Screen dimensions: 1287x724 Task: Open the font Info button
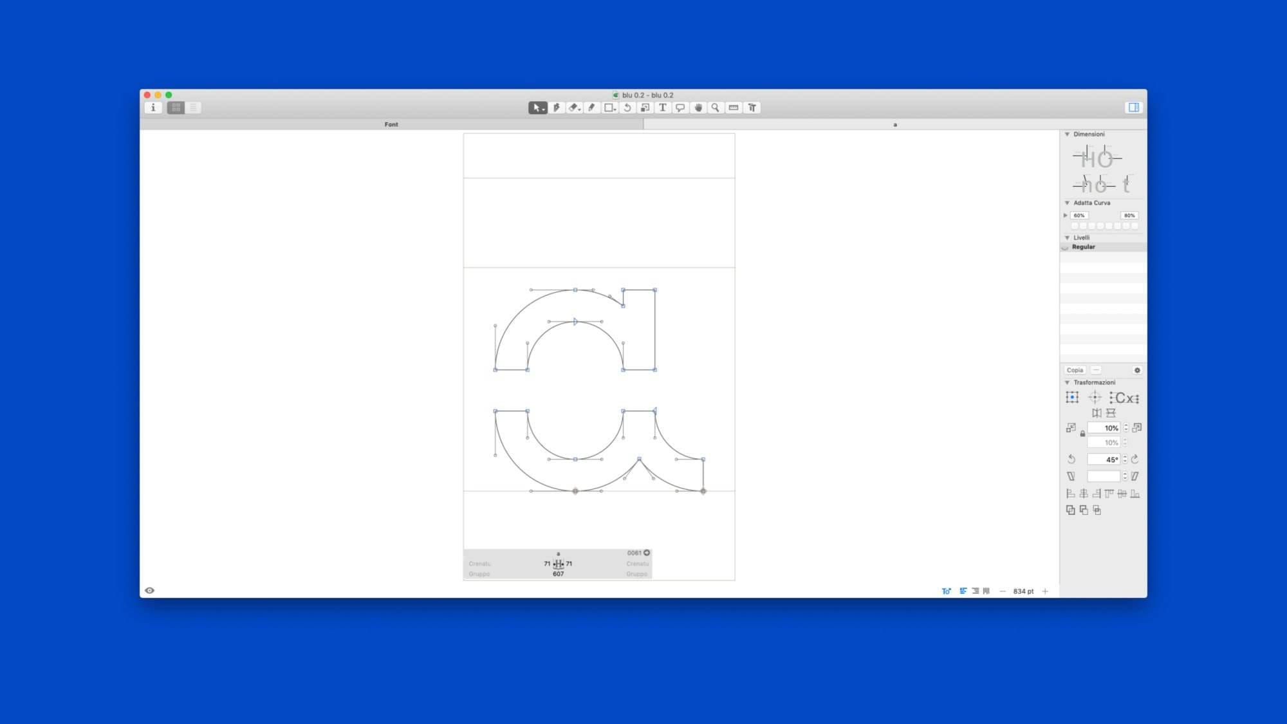[153, 108]
